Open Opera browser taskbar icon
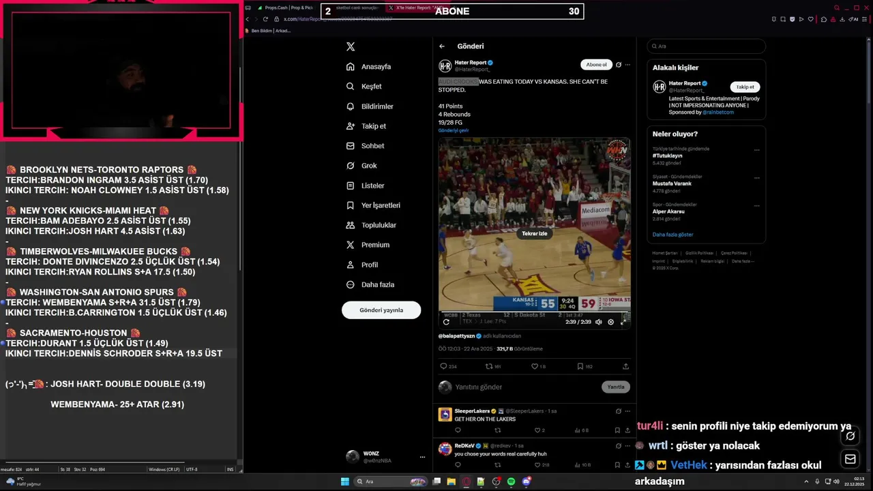This screenshot has width=873, height=491. point(467,481)
